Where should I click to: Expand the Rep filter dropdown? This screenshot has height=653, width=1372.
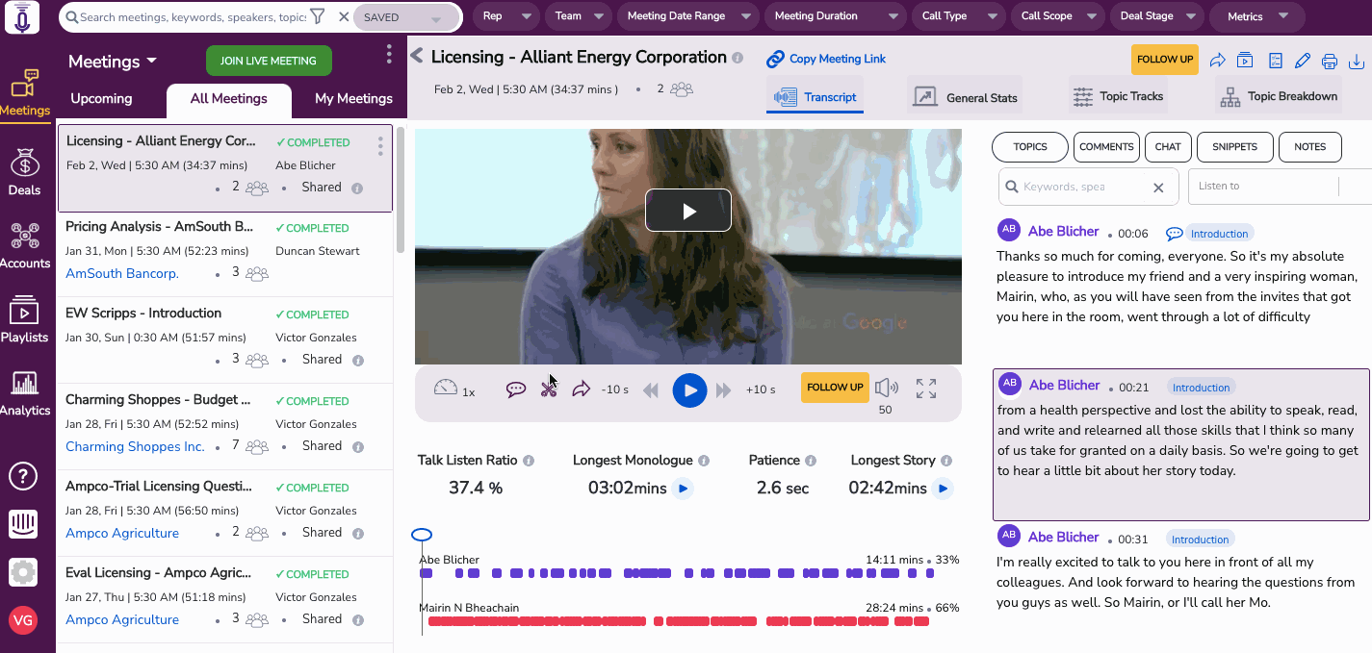[507, 16]
